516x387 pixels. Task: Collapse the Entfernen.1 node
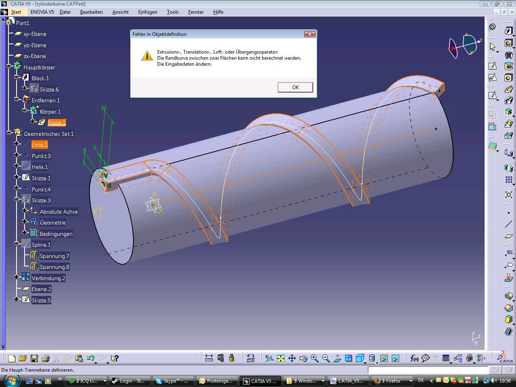coord(17,99)
